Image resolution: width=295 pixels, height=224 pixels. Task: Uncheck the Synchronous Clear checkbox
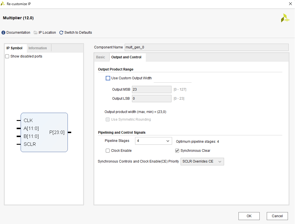[177, 151]
